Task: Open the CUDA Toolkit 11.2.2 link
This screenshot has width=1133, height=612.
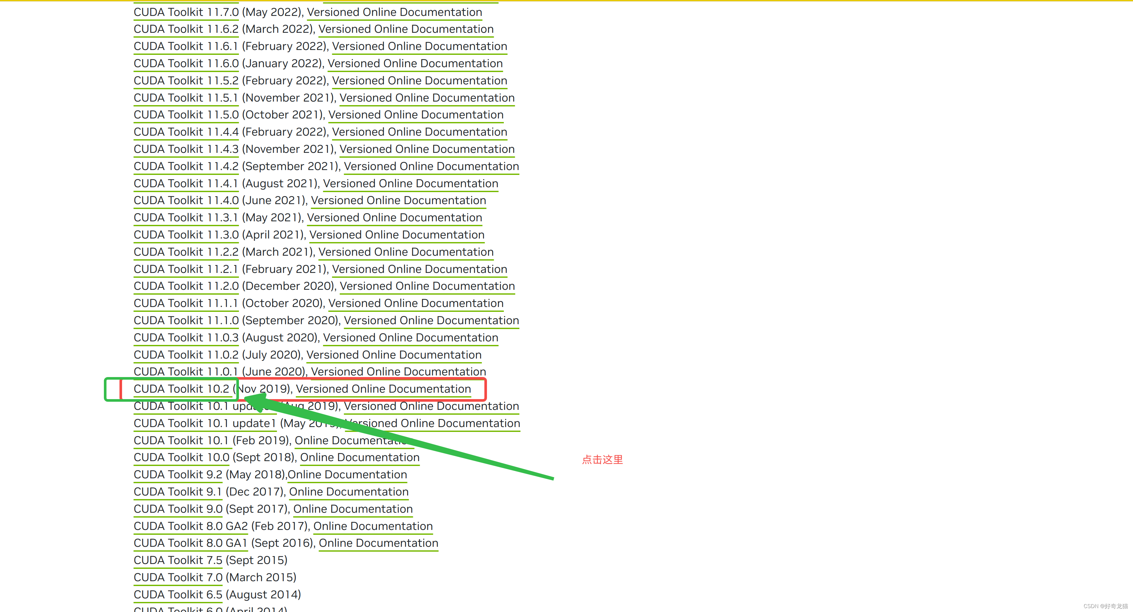Action: pos(186,252)
